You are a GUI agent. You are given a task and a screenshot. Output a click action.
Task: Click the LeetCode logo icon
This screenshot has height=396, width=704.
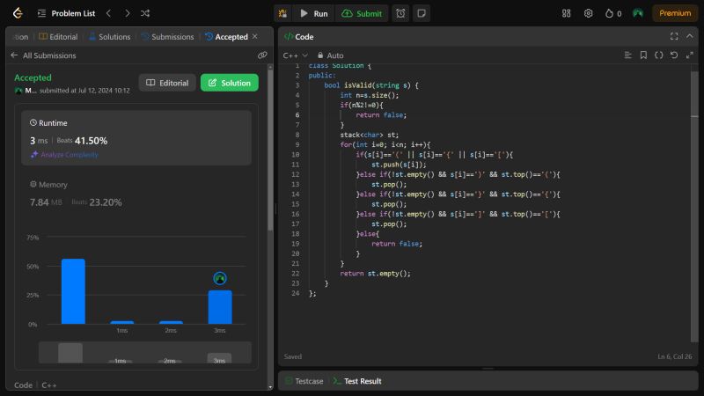pyautogui.click(x=17, y=13)
